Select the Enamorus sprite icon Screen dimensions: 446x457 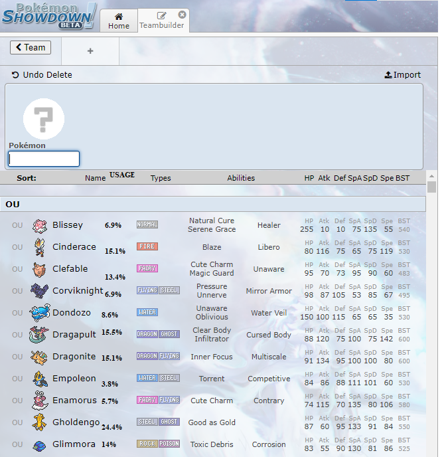tap(40, 400)
